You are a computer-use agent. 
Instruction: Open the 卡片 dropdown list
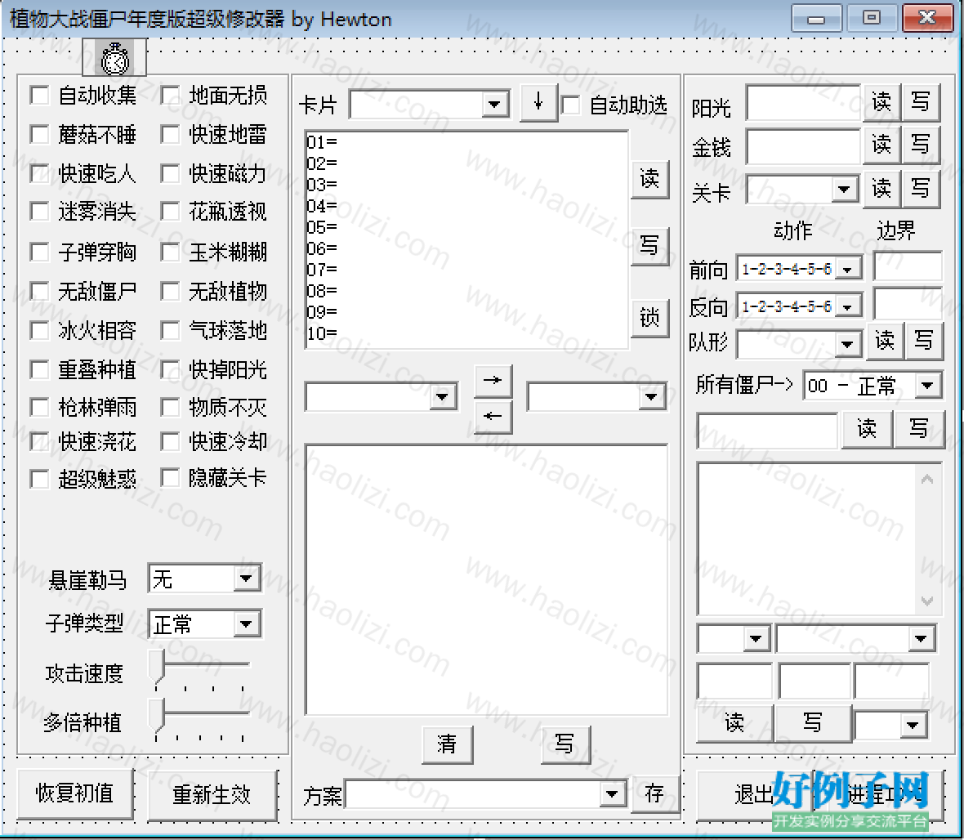point(494,105)
